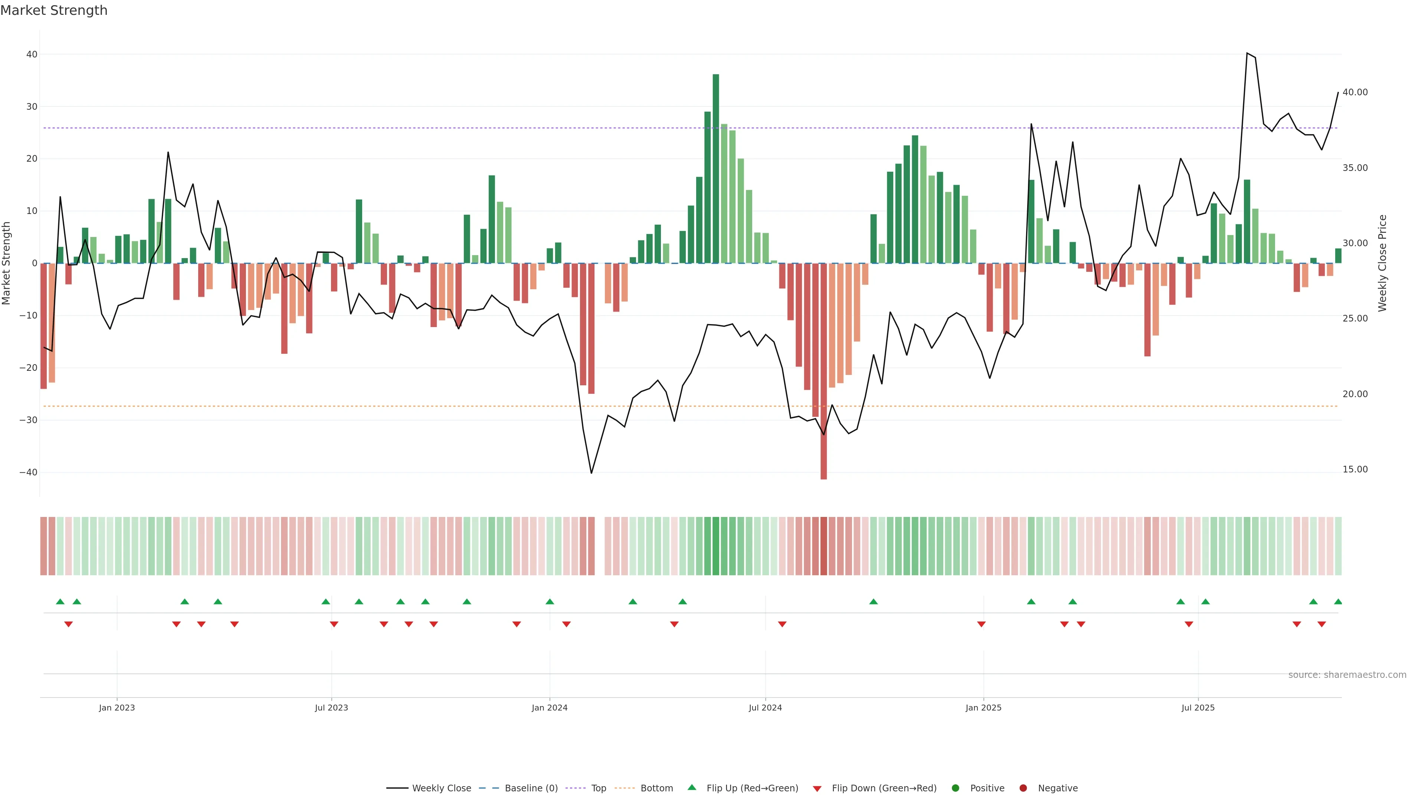Click the darkest green heatmap strip cell

tap(716, 545)
